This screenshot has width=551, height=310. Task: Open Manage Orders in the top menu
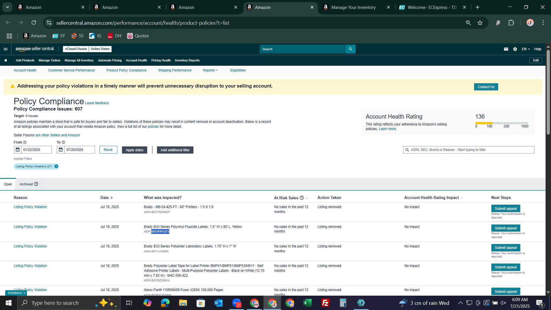[49, 61]
